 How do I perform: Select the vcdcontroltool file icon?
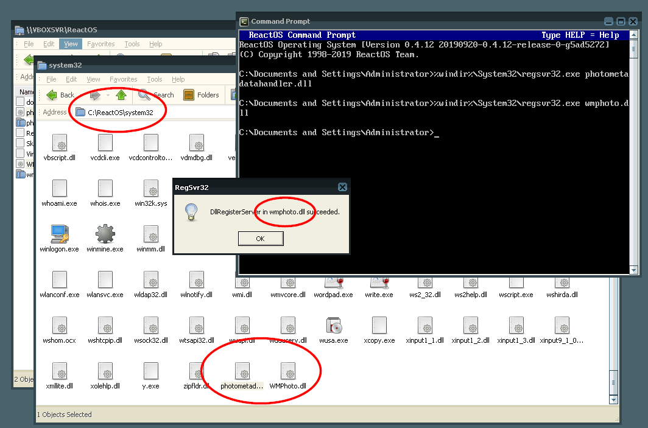coord(151,142)
